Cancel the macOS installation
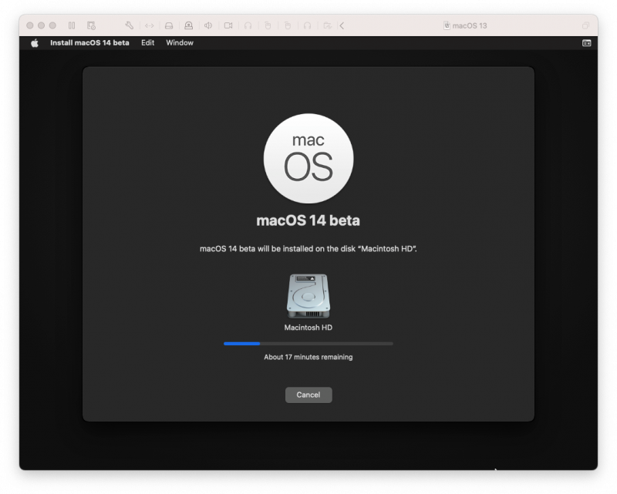The width and height of the screenshot is (617, 494). tap(308, 395)
